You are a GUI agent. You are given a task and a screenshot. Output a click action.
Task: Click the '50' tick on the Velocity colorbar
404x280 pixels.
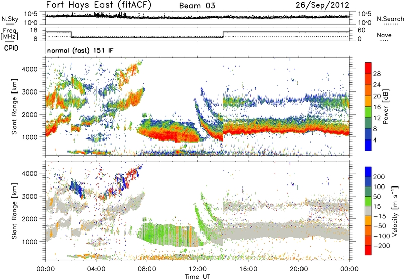[x=377, y=197]
